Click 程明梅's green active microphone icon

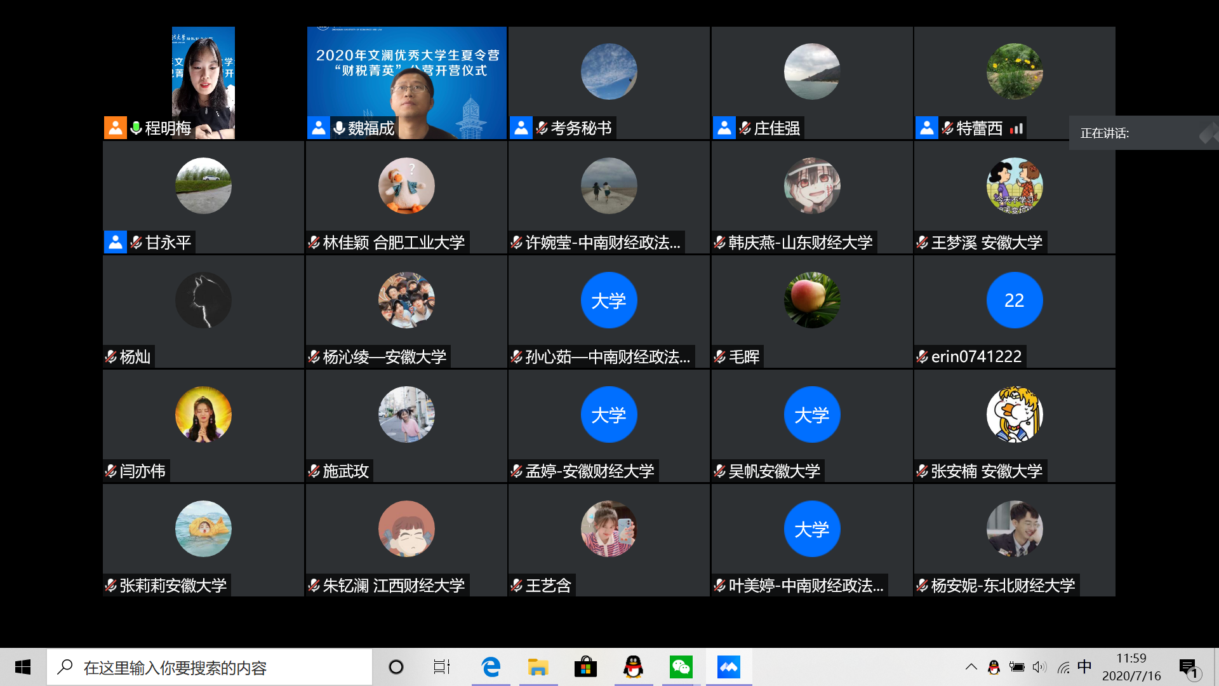136,128
